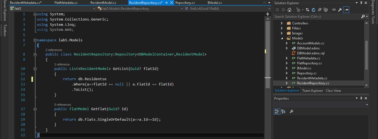378x139 pixels.
Task: Switch Properties to Categorized view
Action: pyautogui.click(x=277, y=112)
